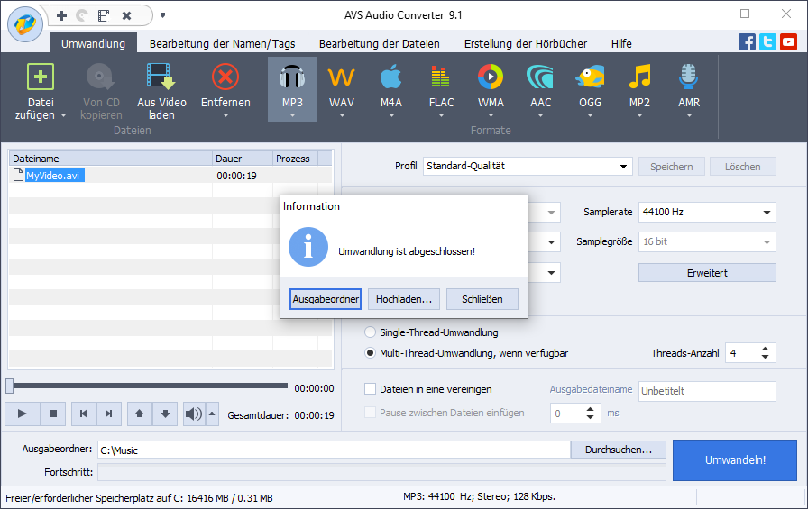Click the Ausgabeordner path field

coord(332,450)
